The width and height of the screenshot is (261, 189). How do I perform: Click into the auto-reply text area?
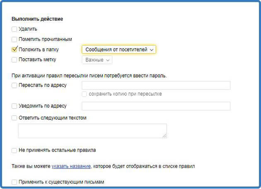point(92,131)
